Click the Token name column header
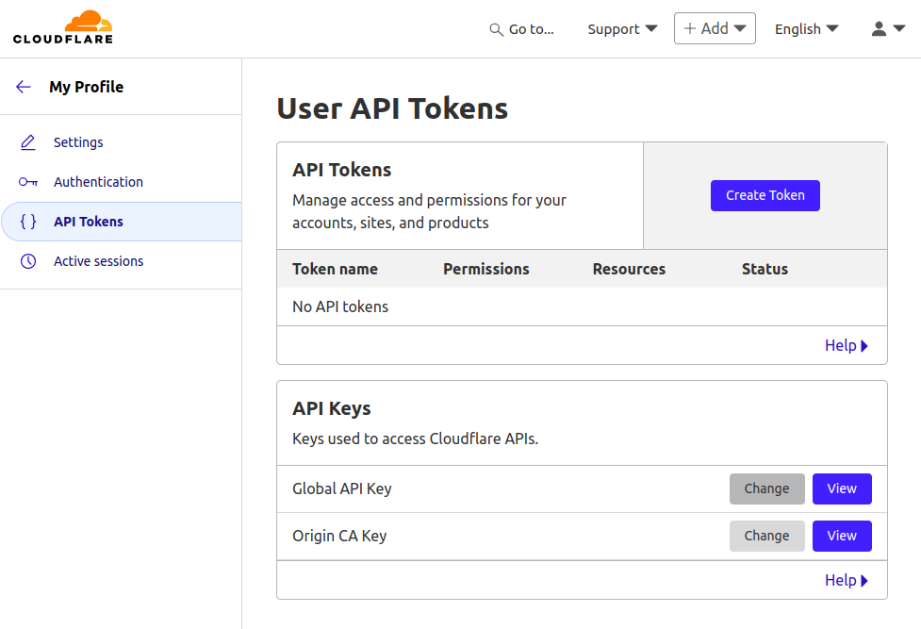 335,269
